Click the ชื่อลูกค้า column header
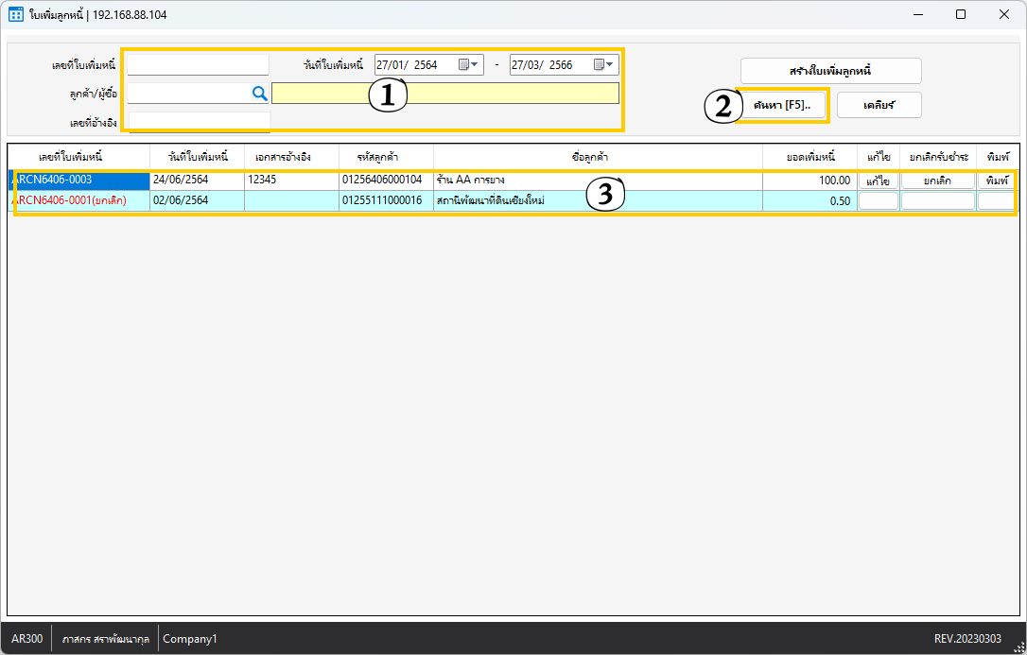 (x=598, y=156)
